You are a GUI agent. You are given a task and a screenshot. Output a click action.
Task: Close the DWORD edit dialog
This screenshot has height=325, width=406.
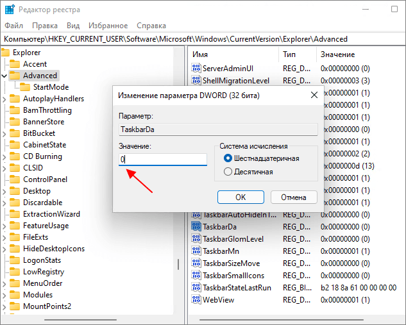314,95
